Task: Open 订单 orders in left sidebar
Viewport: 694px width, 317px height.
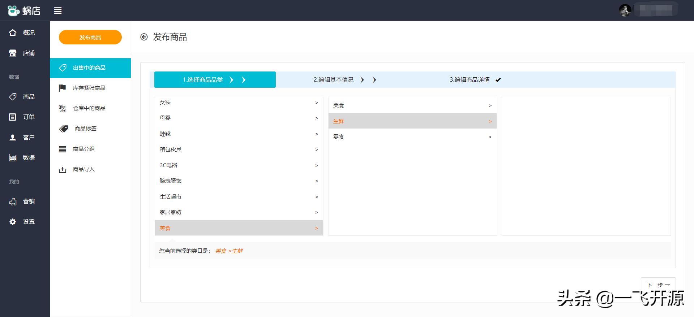Action: point(22,117)
